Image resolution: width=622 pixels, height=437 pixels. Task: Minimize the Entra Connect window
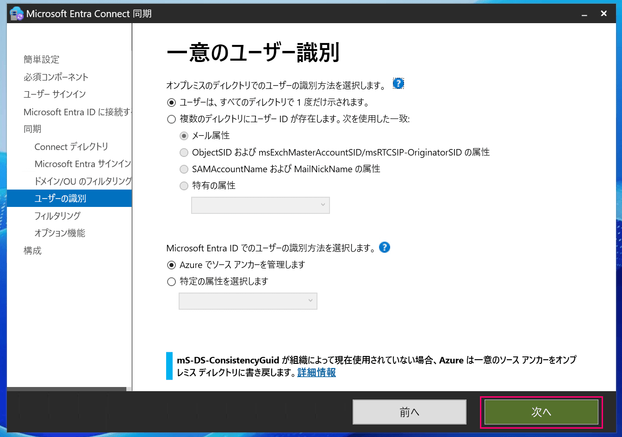coord(585,14)
